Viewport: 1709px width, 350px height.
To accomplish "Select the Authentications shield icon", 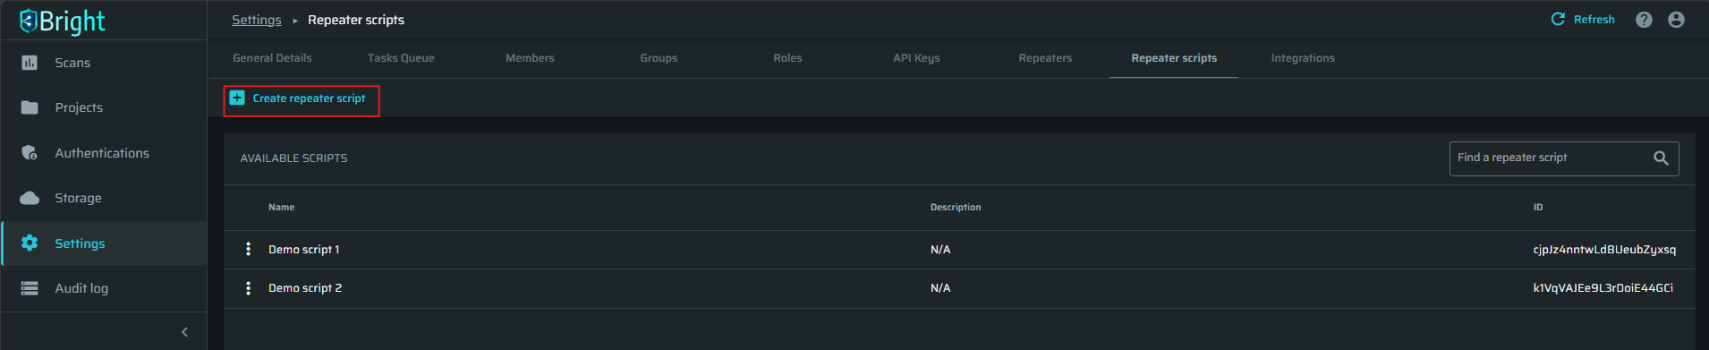I will coord(30,153).
